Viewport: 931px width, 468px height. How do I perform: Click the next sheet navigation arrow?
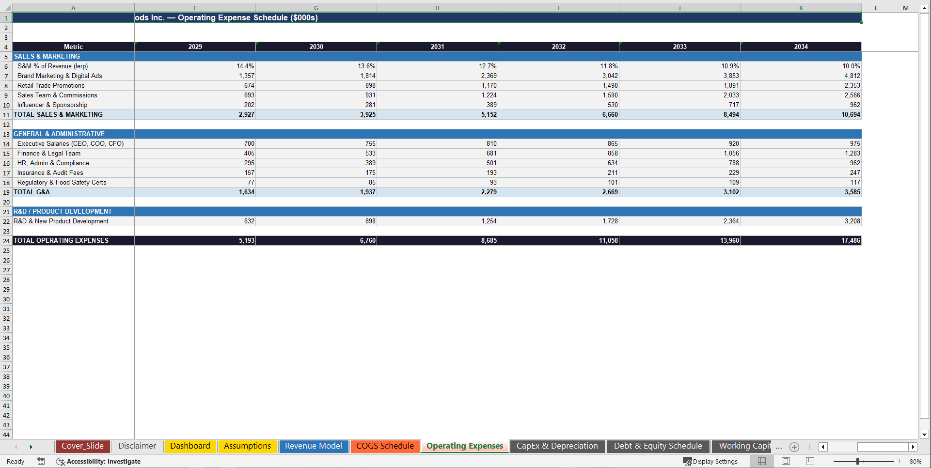(31, 447)
